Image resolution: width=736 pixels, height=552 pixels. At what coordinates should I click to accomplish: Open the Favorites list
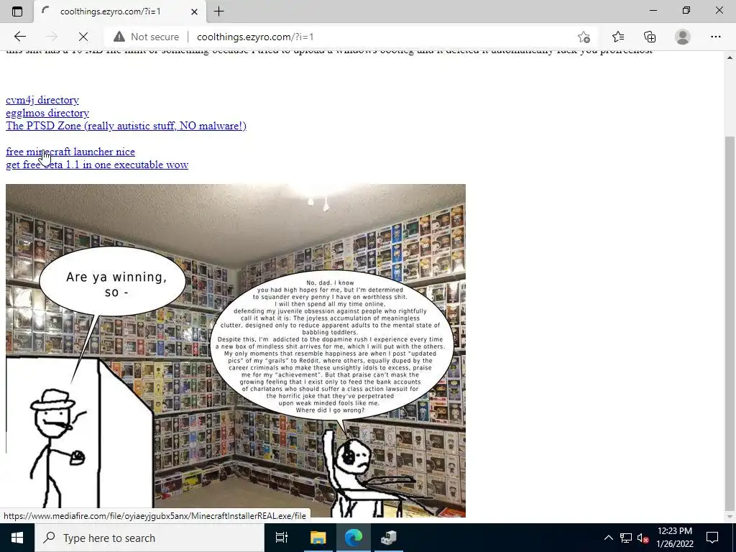pyautogui.click(x=618, y=37)
